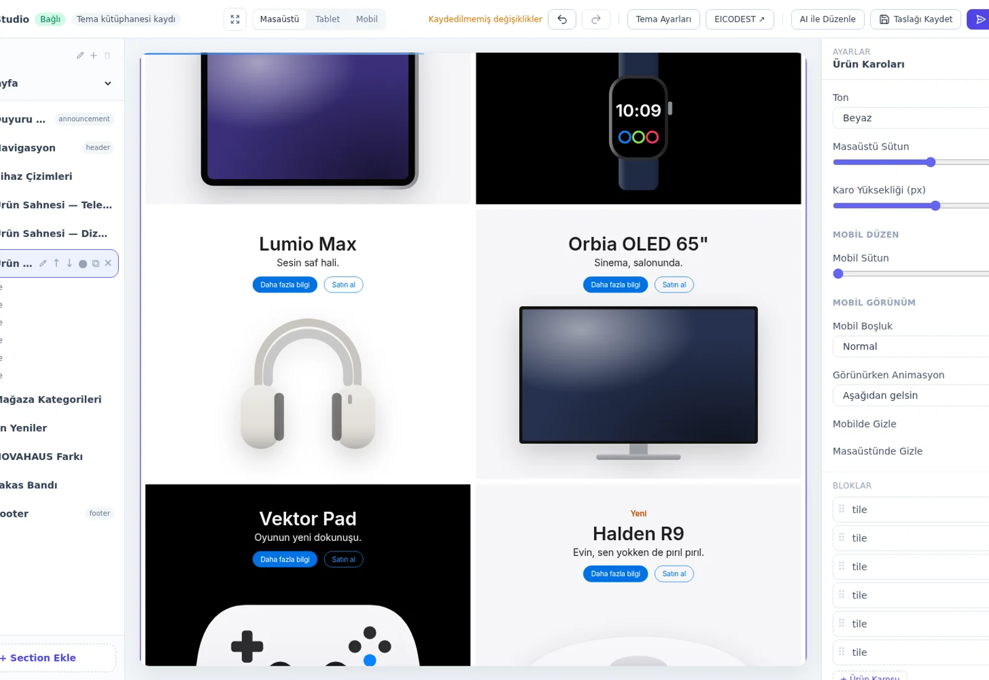989x680 pixels.
Task: Duplicate the selected Ürün section
Action: click(96, 263)
